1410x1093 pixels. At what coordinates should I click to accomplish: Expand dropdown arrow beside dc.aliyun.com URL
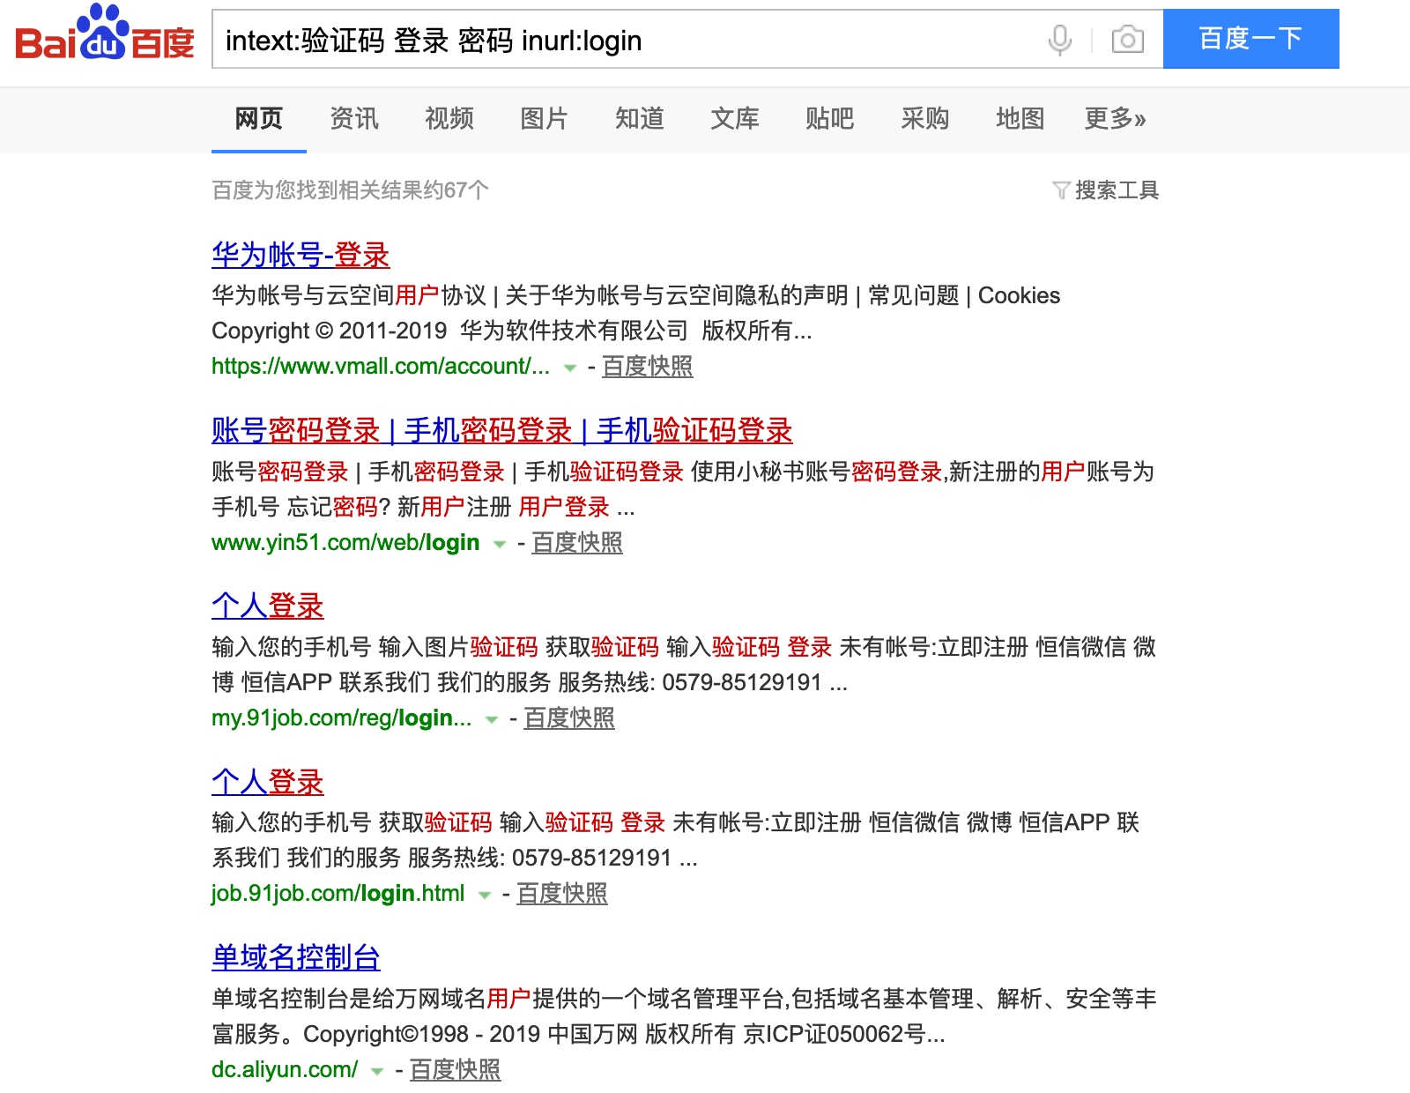tap(377, 1071)
